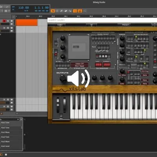Click the Outputs volume knob
Image resolution: width=157 pixels, height=157 pixels.
click(x=63, y=78)
